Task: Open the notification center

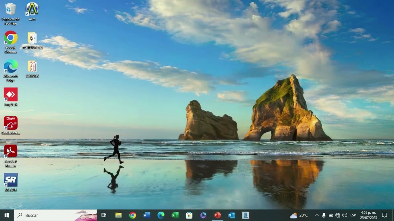Action: (384, 215)
